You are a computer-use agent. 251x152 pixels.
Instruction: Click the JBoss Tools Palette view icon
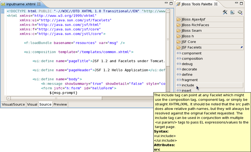[178, 4]
